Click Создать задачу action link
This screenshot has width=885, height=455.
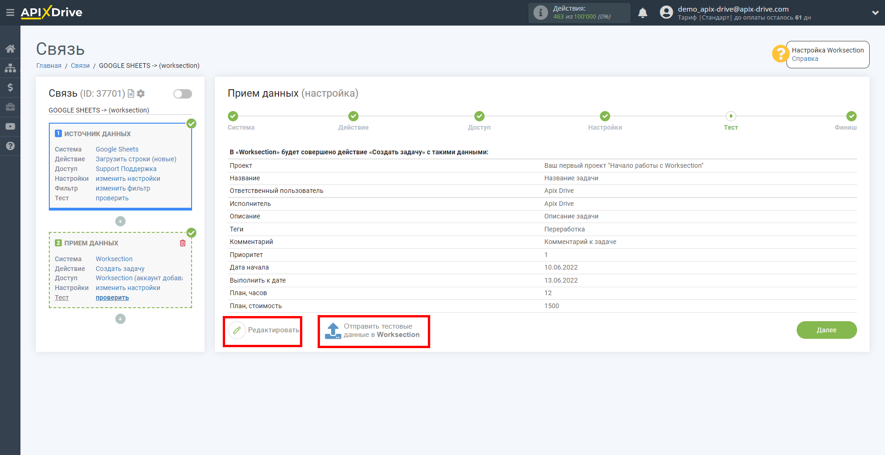(x=120, y=269)
